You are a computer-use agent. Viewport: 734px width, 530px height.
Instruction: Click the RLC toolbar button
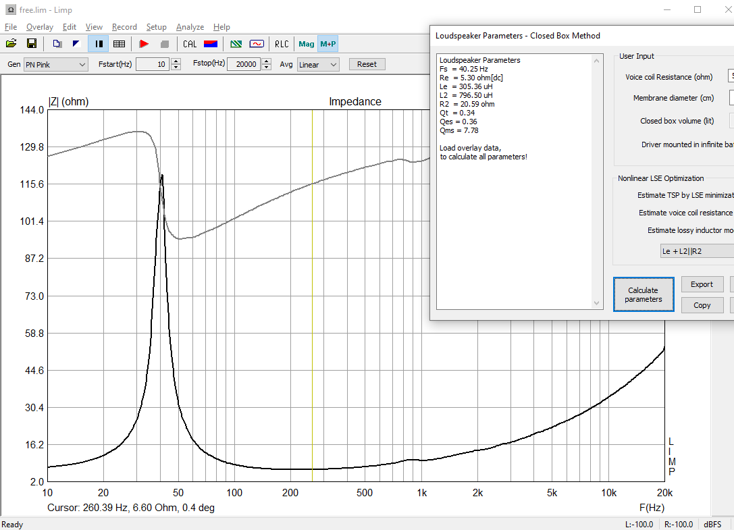[282, 44]
